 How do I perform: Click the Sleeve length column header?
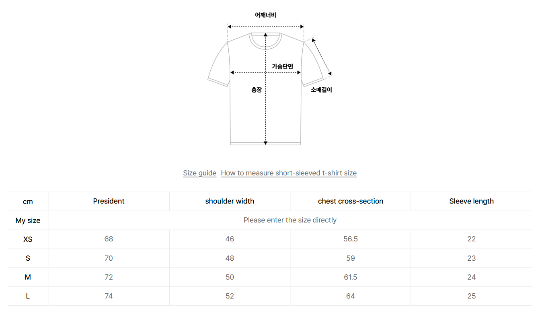[471, 201]
